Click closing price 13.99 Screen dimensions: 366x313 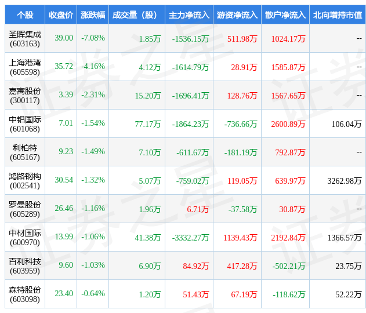coord(64,236)
